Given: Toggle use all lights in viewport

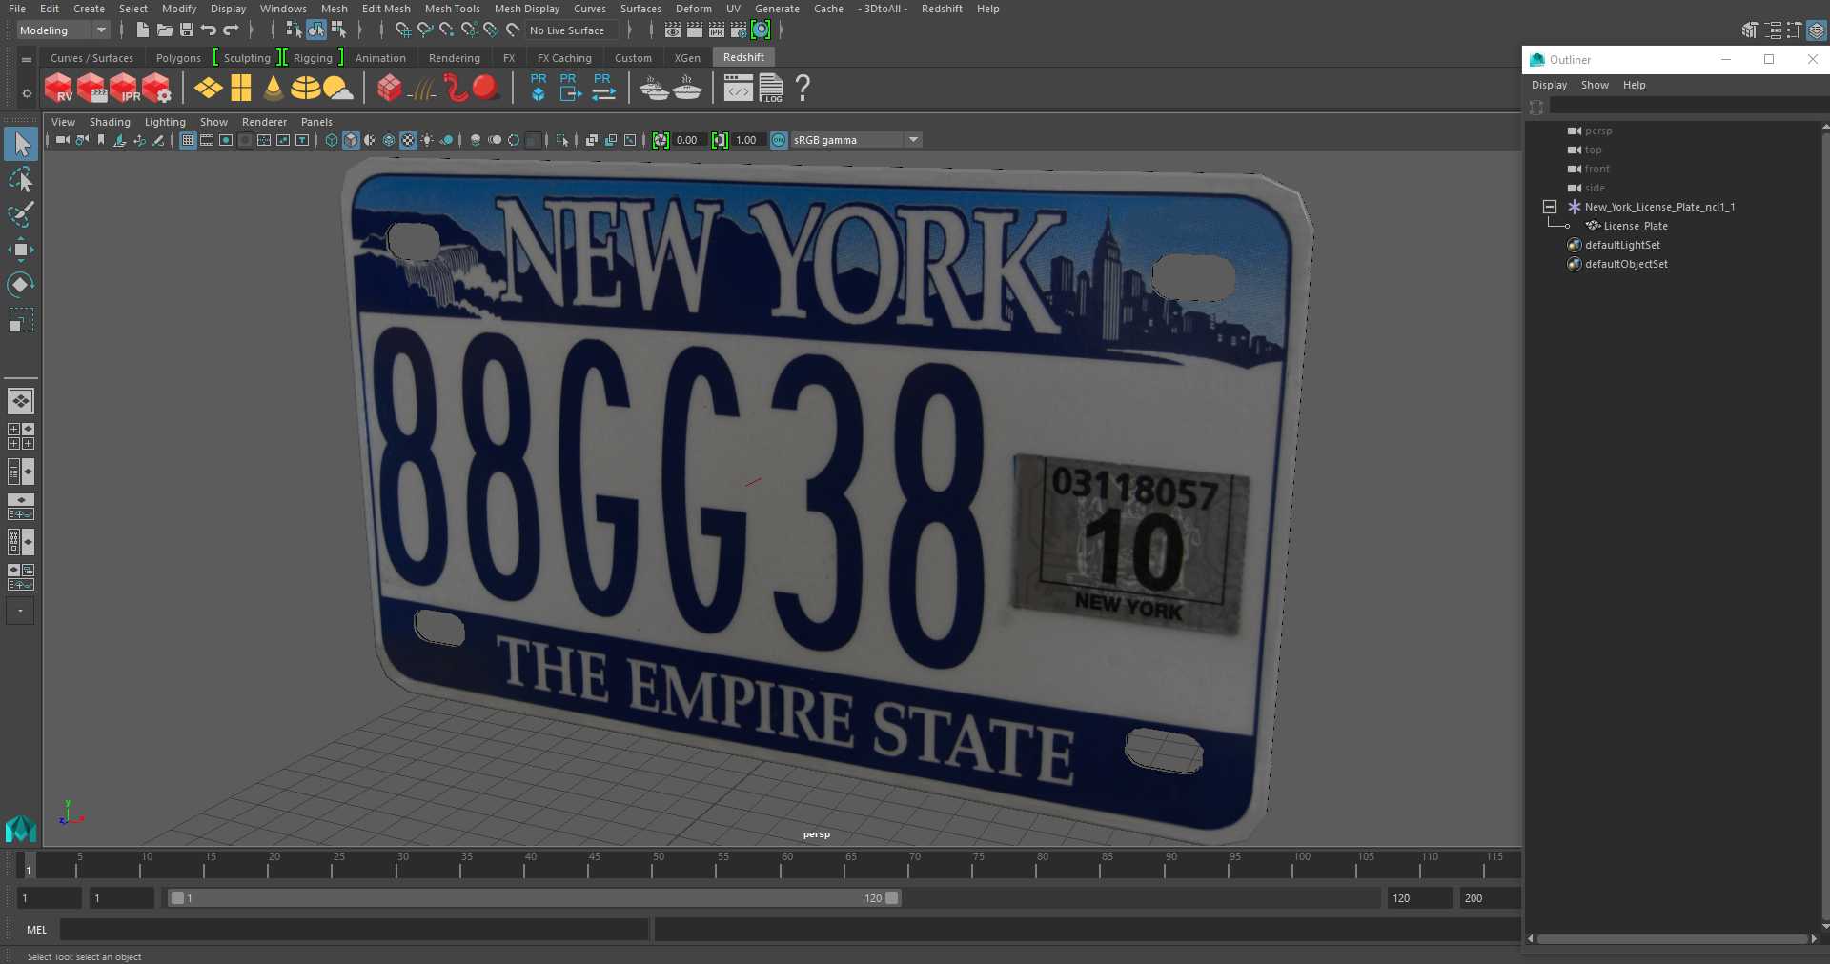Looking at the screenshot, I should coord(427,140).
